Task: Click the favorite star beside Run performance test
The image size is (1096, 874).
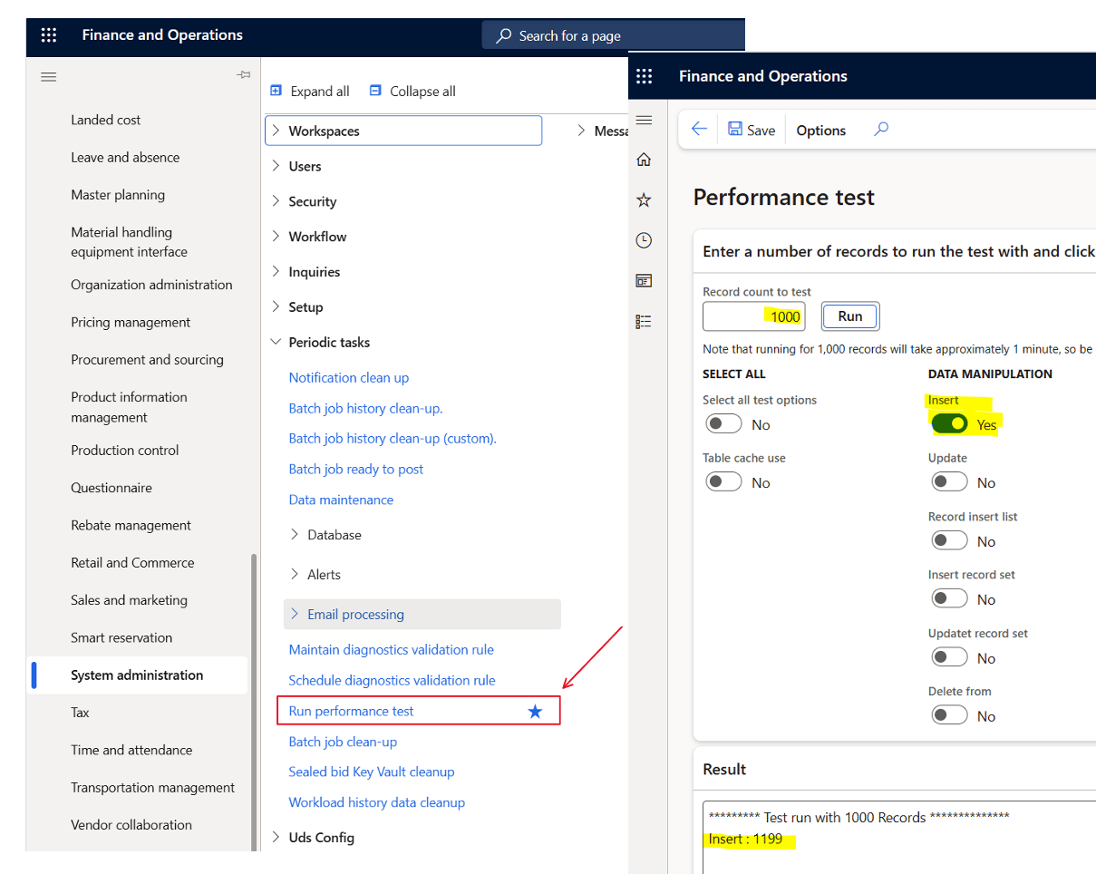Action: click(535, 712)
